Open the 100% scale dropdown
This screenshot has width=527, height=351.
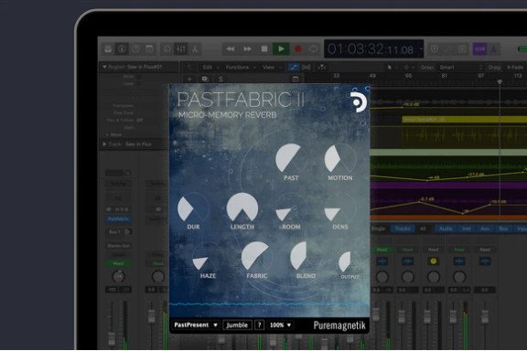[x=280, y=325]
